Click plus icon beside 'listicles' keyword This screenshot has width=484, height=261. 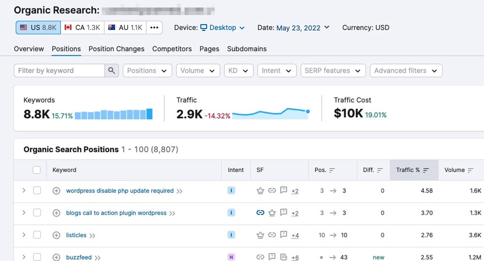coord(56,235)
